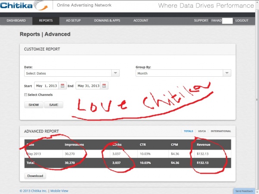Click the Send Feedback button
Viewport: 259px width, 194px height.
[x=244, y=191]
